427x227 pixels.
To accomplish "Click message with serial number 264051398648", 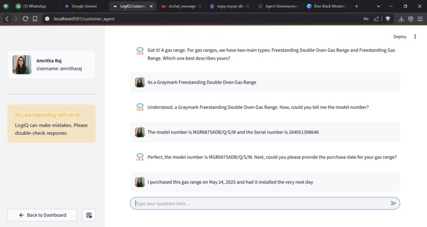I will 265,132.
